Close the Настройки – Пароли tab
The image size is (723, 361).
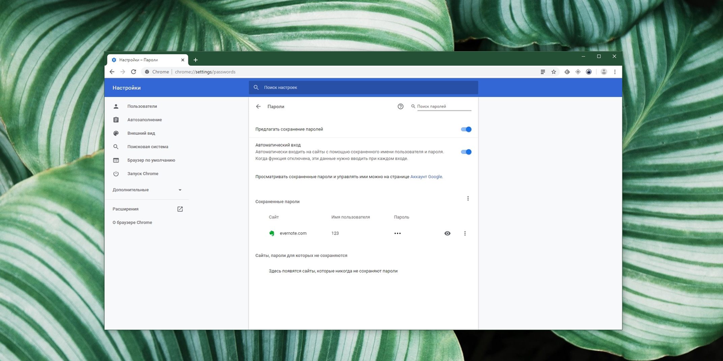[183, 60]
